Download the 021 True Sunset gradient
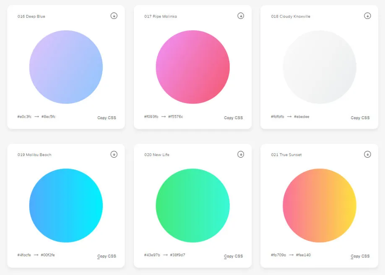Viewport: 385px width, 275px height. pos(367,154)
